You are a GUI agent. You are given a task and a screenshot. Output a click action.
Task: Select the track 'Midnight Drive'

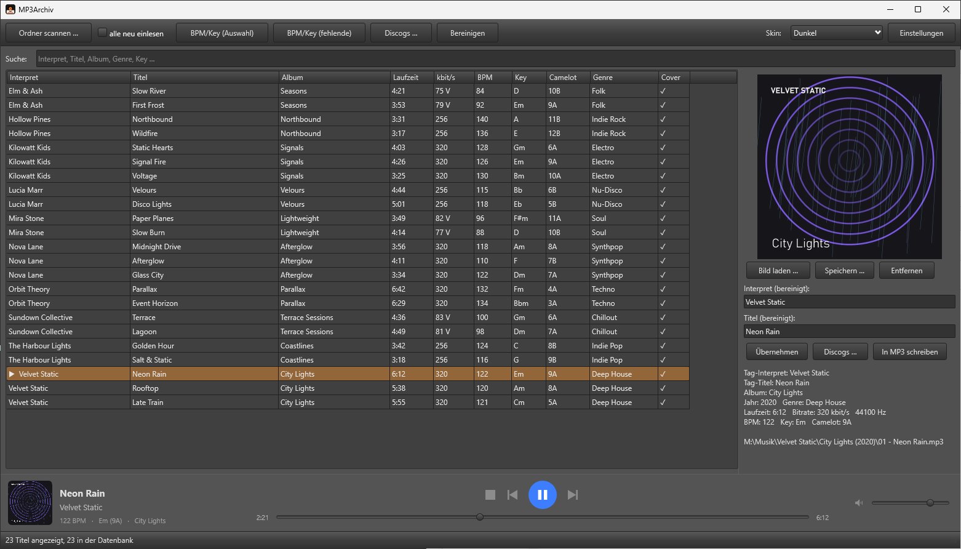[348, 247]
